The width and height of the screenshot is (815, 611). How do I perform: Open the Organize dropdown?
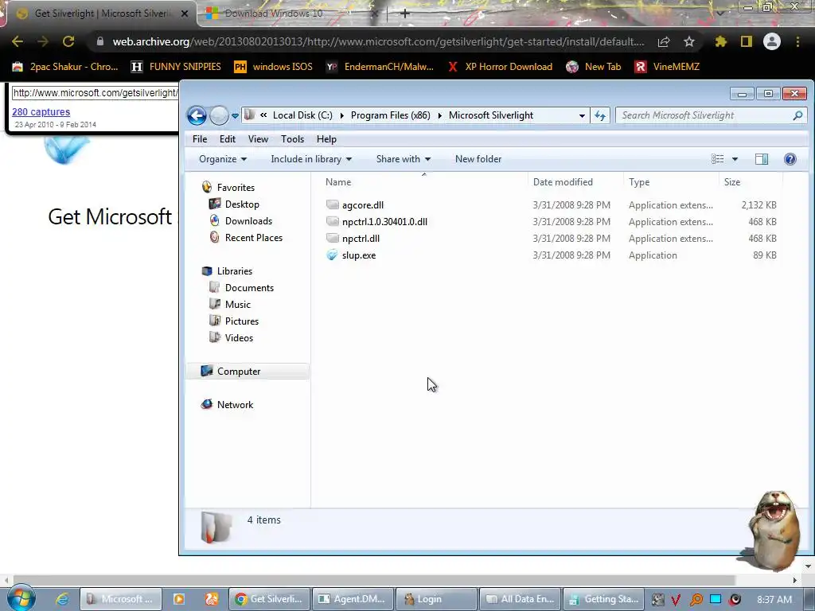[223, 159]
